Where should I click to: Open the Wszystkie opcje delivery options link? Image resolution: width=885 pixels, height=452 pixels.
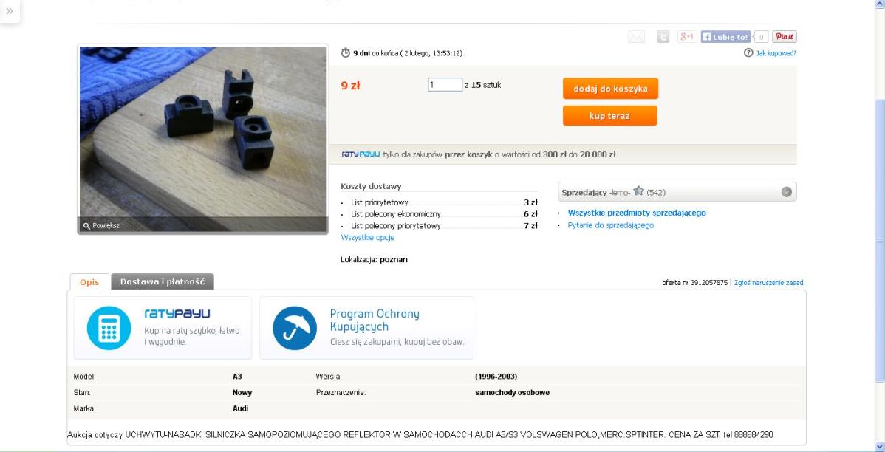click(367, 238)
